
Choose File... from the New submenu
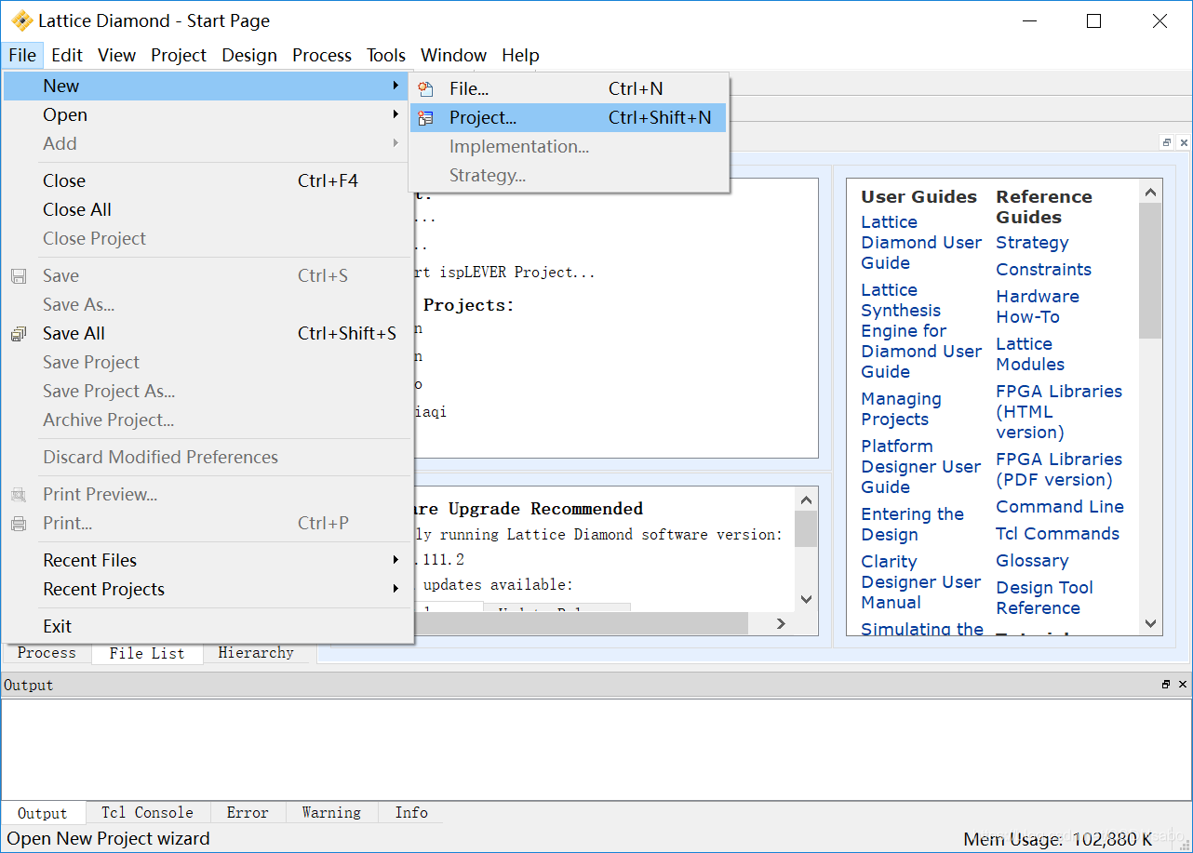568,89
